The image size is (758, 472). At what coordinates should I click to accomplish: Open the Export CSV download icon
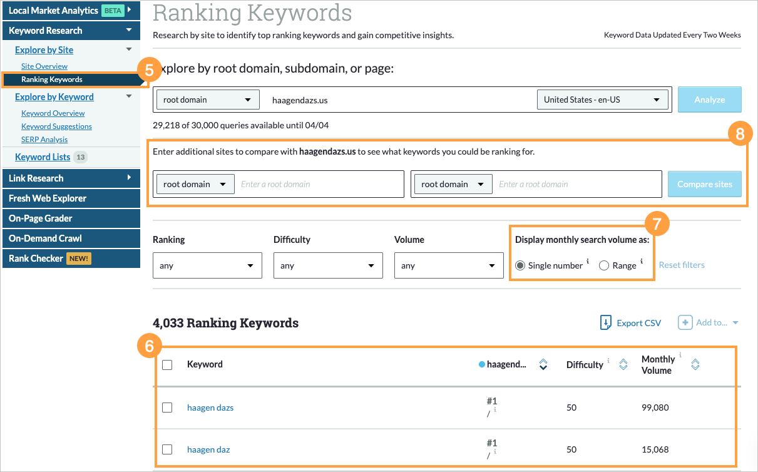point(605,322)
